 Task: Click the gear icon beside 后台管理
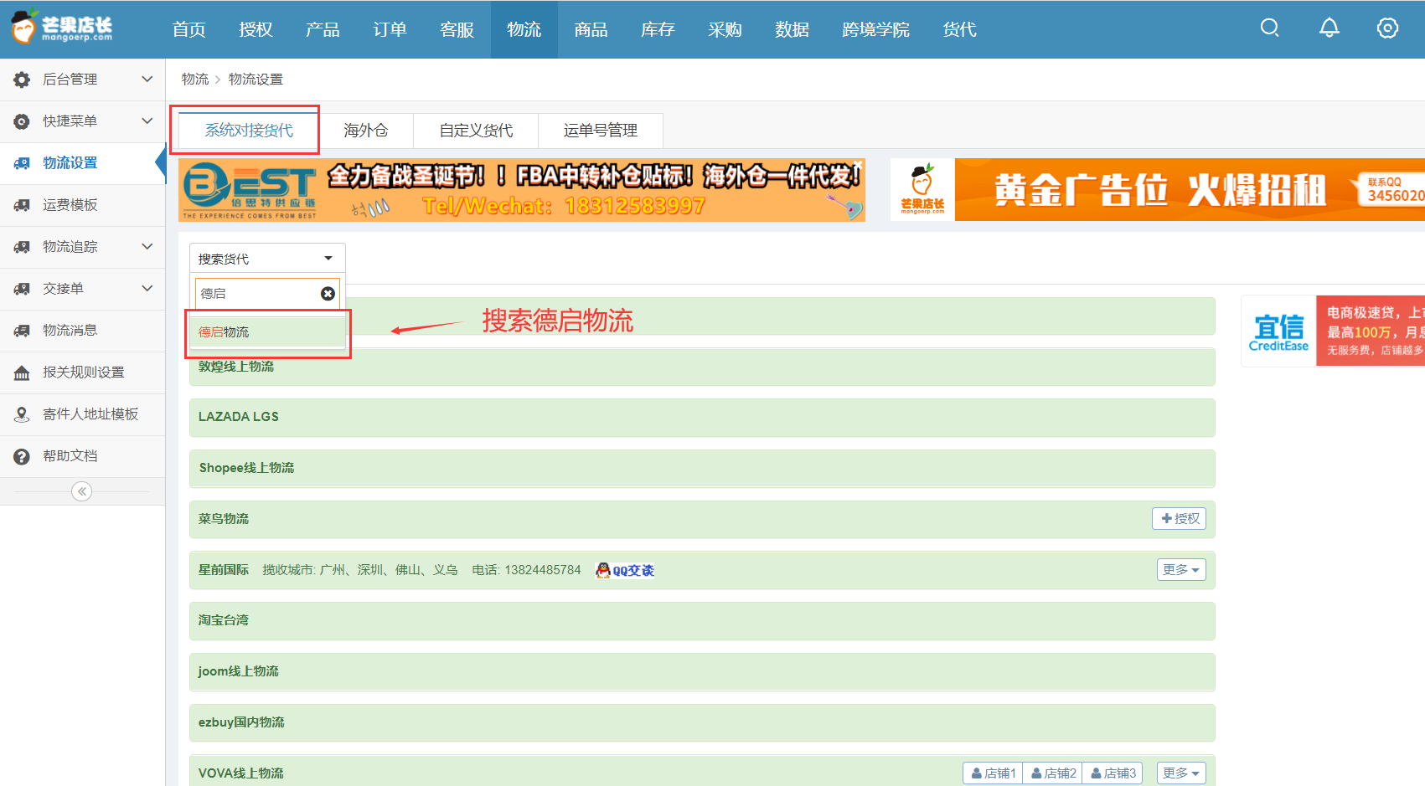tap(22, 80)
